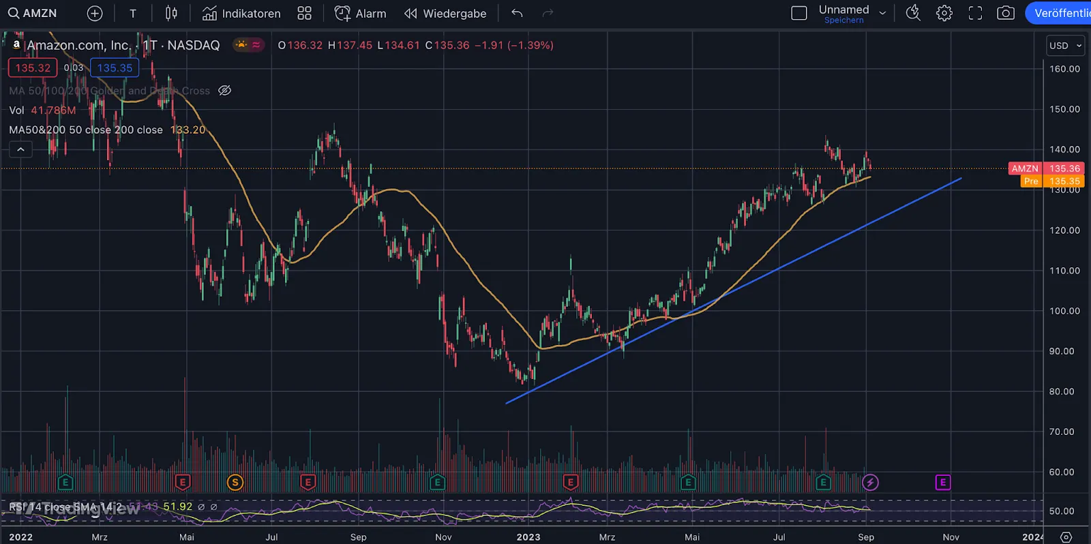This screenshot has width=1091, height=544.
Task: Collapse the indicator legend arrow
Action: coord(20,149)
